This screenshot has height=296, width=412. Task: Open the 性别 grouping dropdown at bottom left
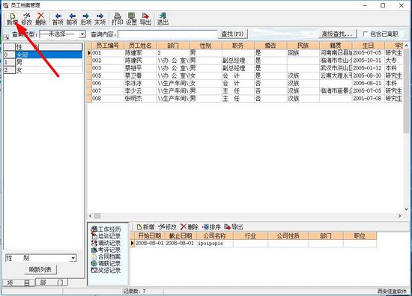[73, 258]
